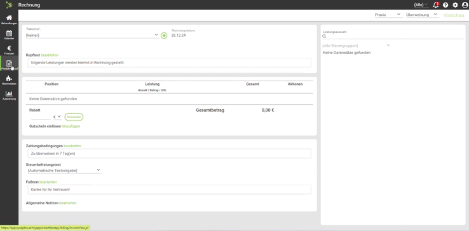Screen dimensions: 469x231
Task: Open the help question mark icon
Action: pos(445,5)
